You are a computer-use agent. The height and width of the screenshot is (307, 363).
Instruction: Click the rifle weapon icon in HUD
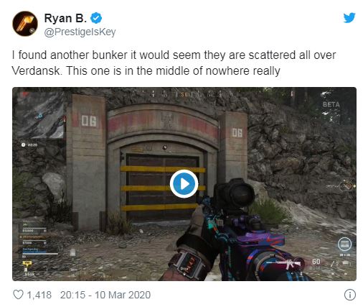pos(288,264)
